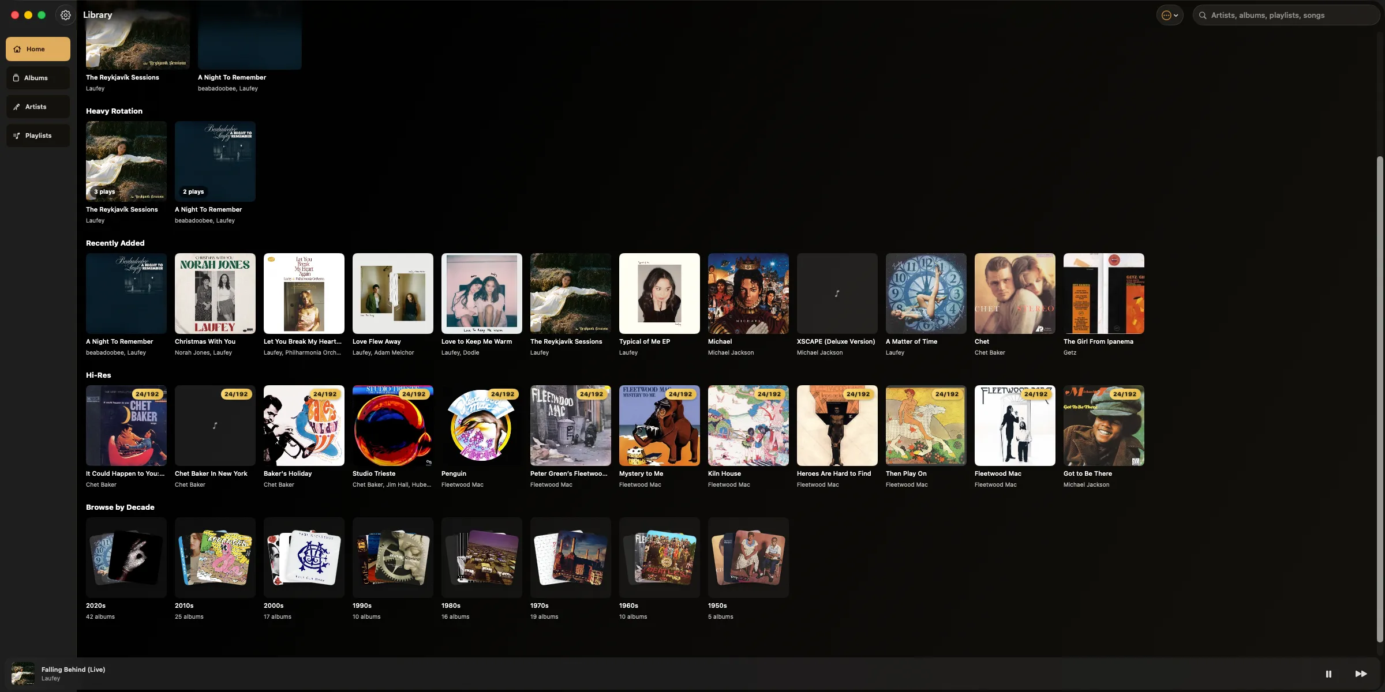The width and height of the screenshot is (1385, 692).
Task: Open A Matter of Time album cover
Action: coord(926,294)
